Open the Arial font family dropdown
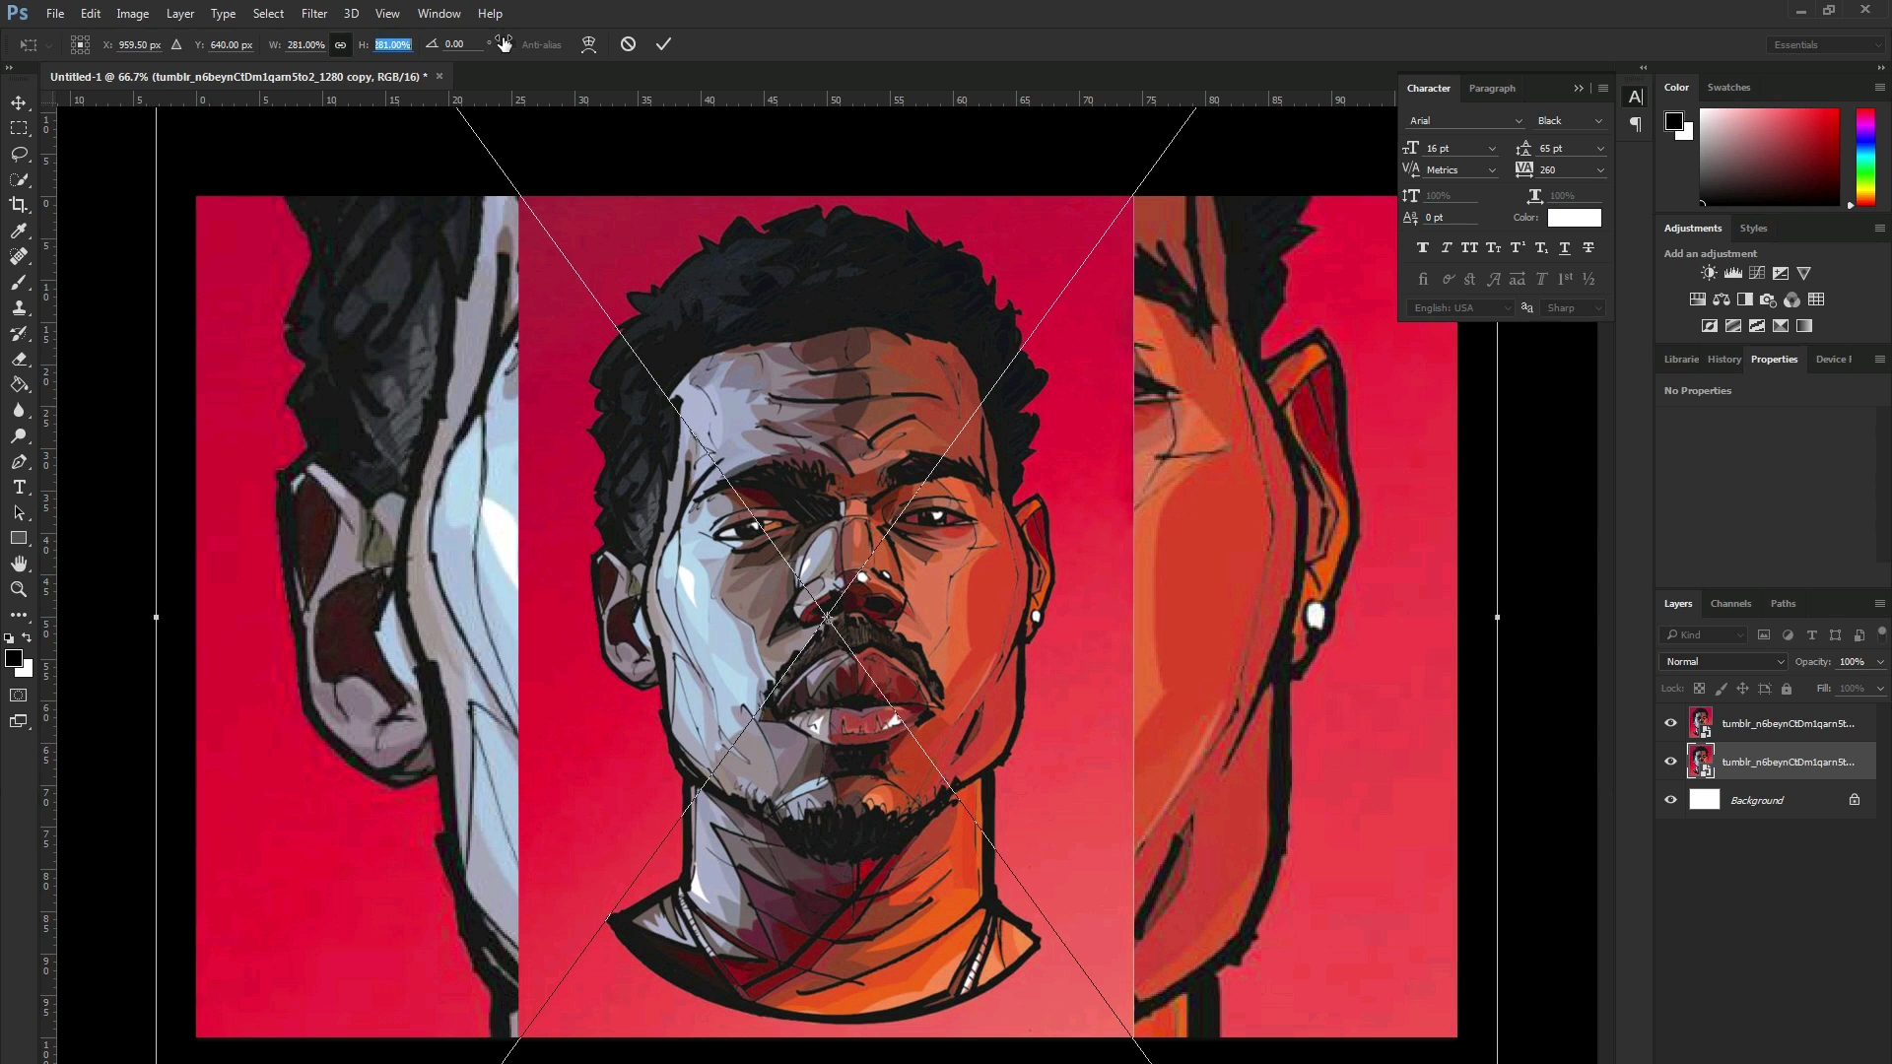This screenshot has width=1892, height=1064. coord(1465,121)
